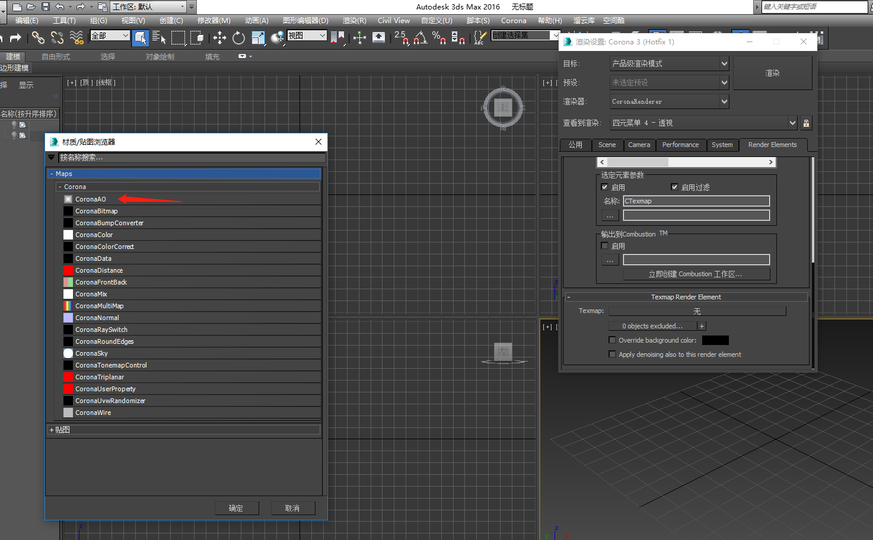
Task: Toggle the Angle Snap icon
Action: tap(420, 38)
